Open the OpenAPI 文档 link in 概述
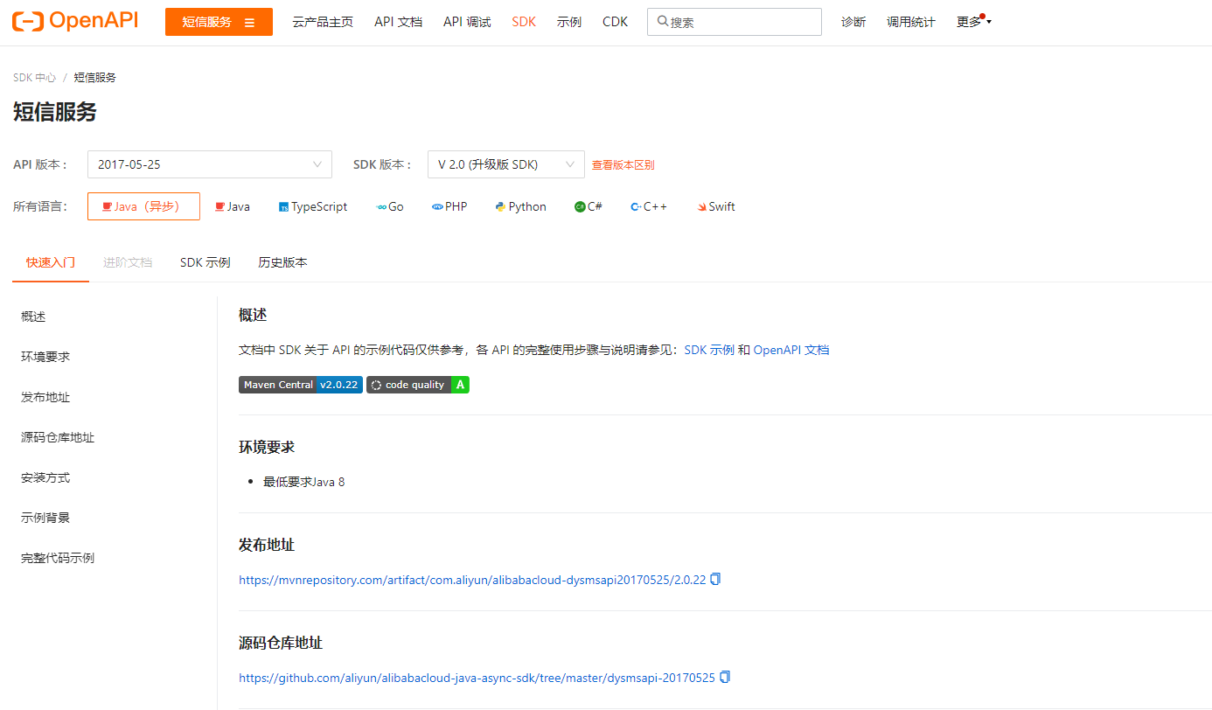The height and width of the screenshot is (710, 1212). [791, 350]
